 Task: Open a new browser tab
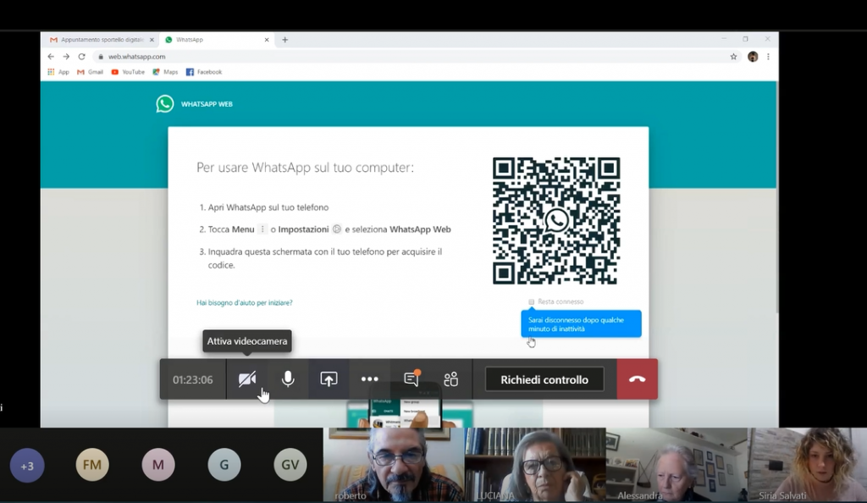pyautogui.click(x=284, y=40)
